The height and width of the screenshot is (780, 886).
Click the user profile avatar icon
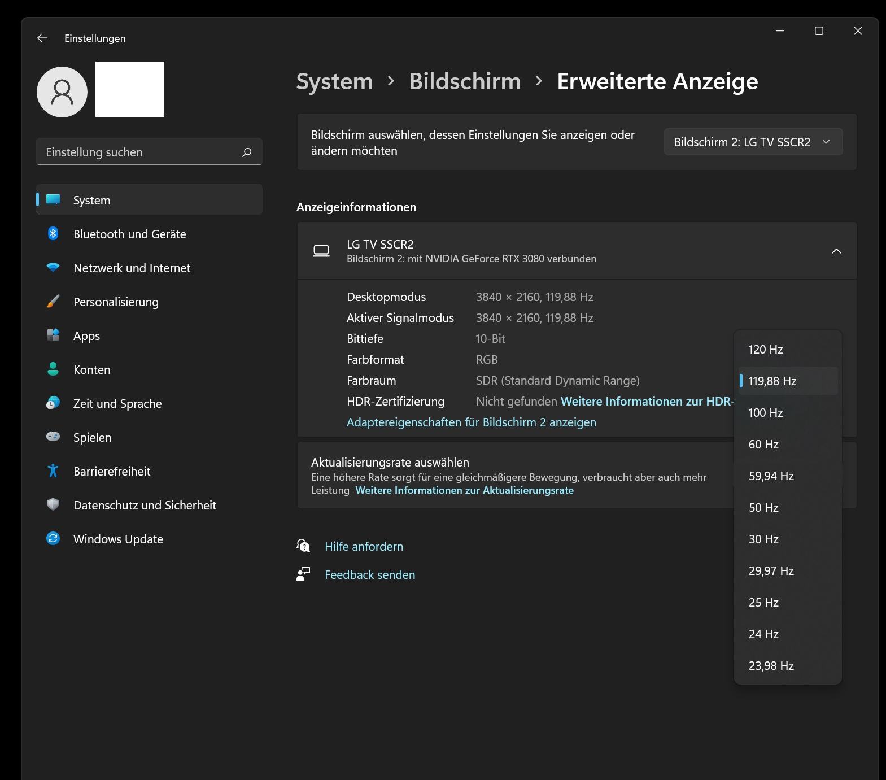62,92
